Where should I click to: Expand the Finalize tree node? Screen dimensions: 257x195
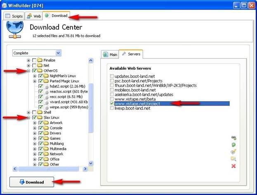[x=28, y=60]
